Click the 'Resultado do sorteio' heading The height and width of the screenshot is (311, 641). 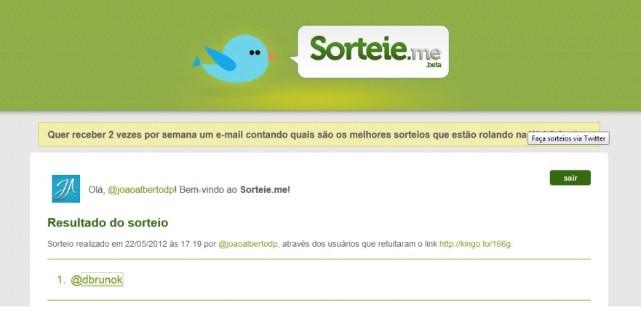(108, 223)
